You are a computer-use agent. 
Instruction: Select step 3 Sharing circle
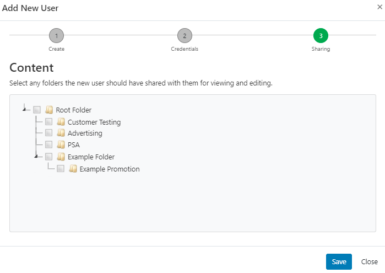pyautogui.click(x=321, y=36)
